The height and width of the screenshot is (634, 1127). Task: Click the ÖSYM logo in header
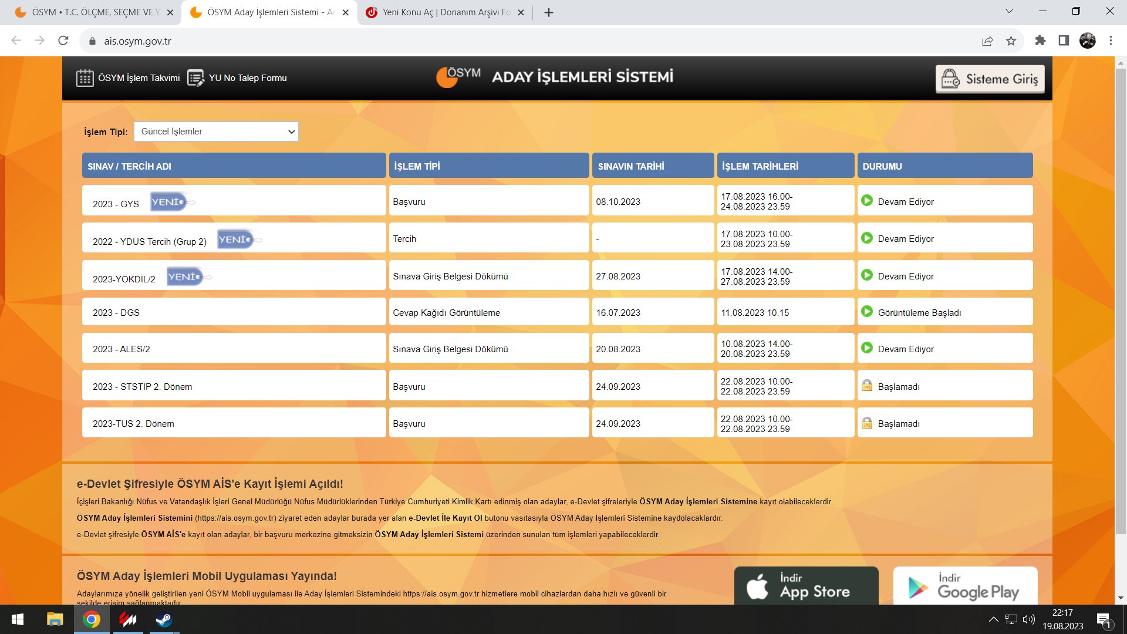(x=458, y=77)
